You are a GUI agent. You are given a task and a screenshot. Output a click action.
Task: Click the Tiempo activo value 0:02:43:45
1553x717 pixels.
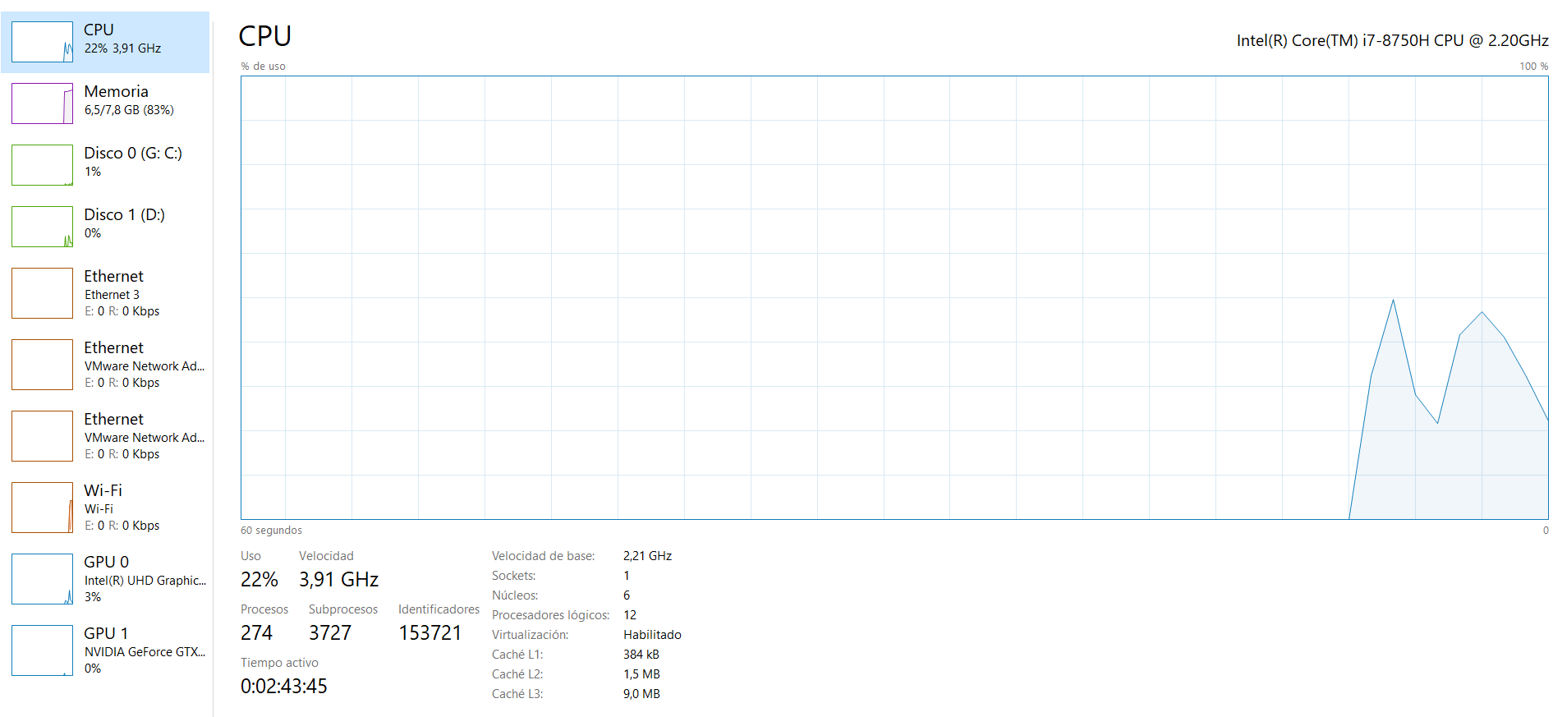click(284, 686)
